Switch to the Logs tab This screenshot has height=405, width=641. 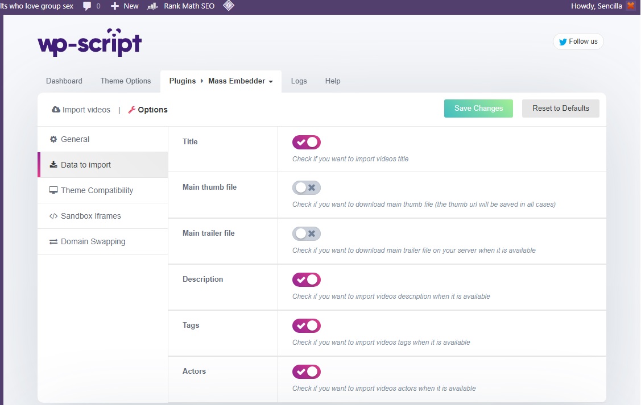tap(299, 81)
